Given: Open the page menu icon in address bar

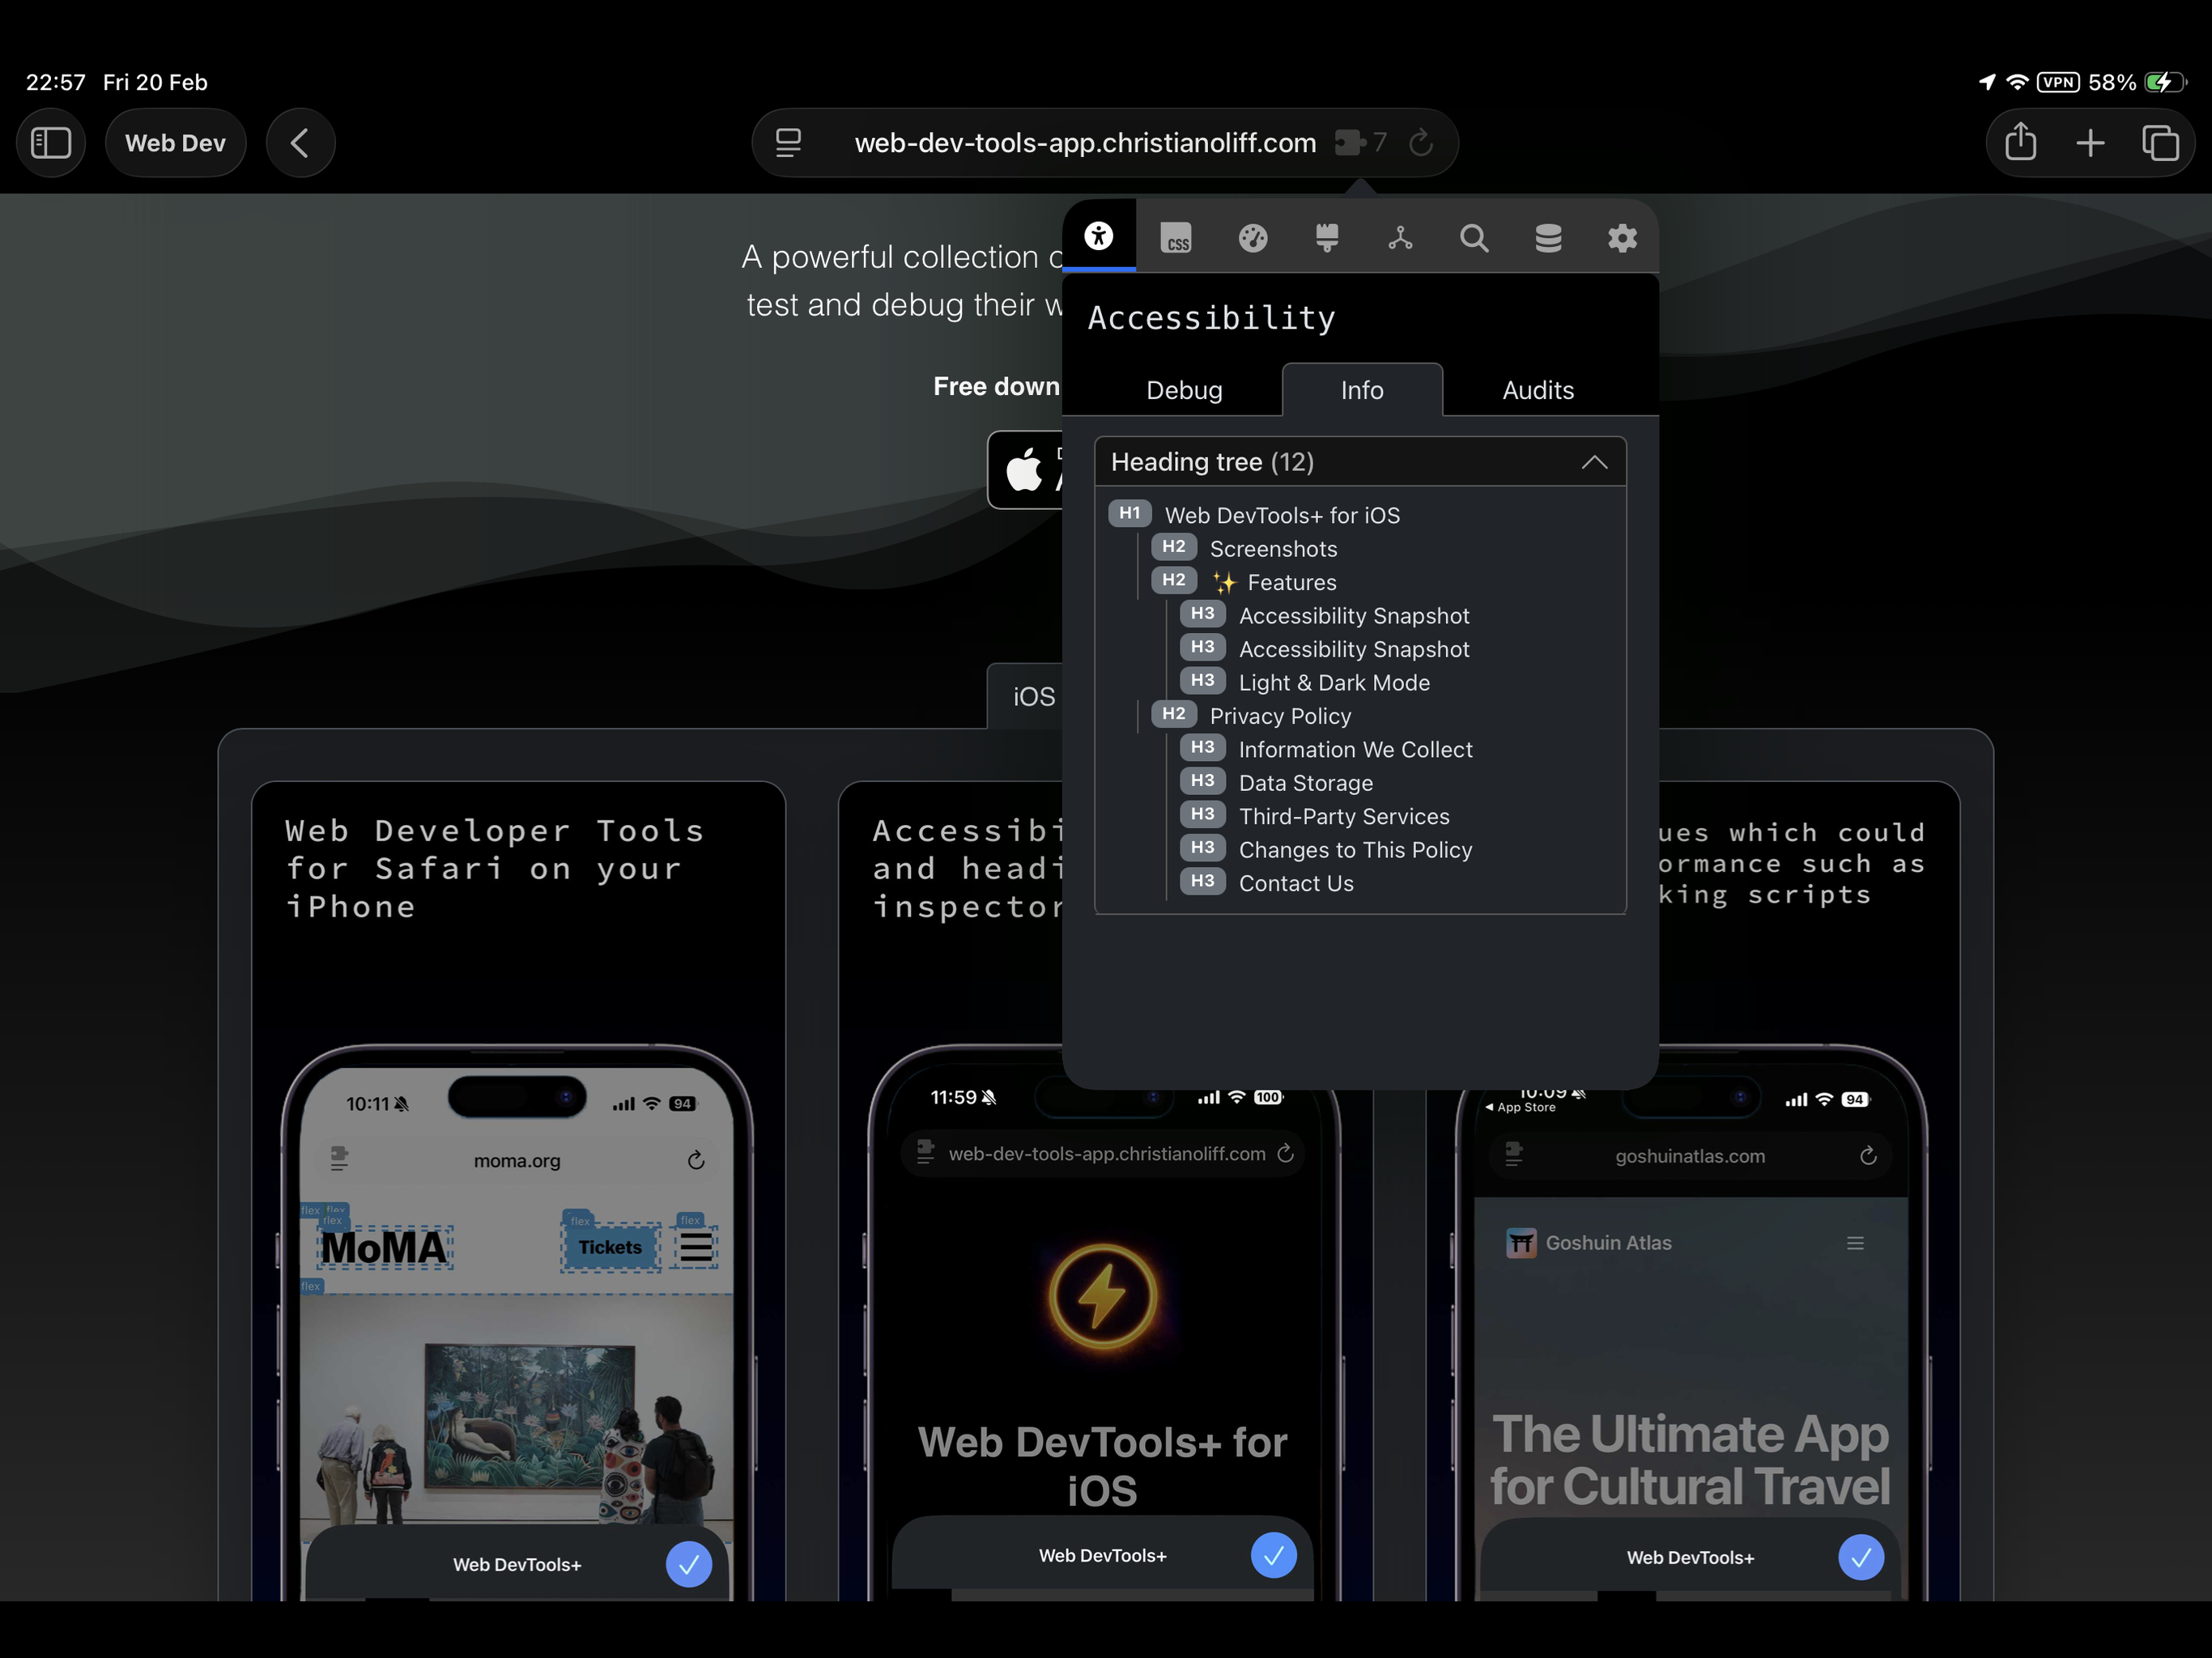Looking at the screenshot, I should (x=788, y=143).
